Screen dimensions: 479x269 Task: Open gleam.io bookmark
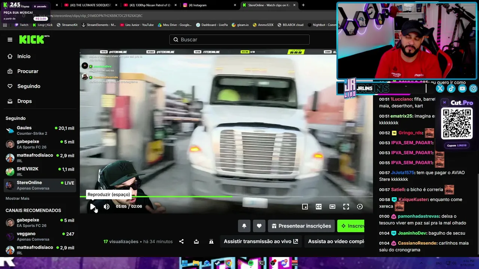coord(240,25)
